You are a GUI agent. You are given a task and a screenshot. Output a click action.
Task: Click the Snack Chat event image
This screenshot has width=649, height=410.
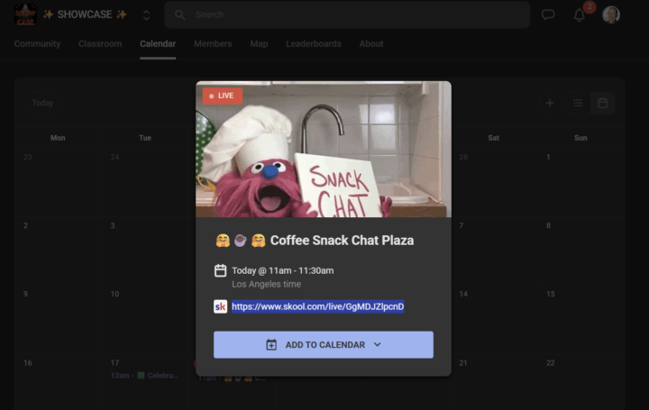click(324, 149)
